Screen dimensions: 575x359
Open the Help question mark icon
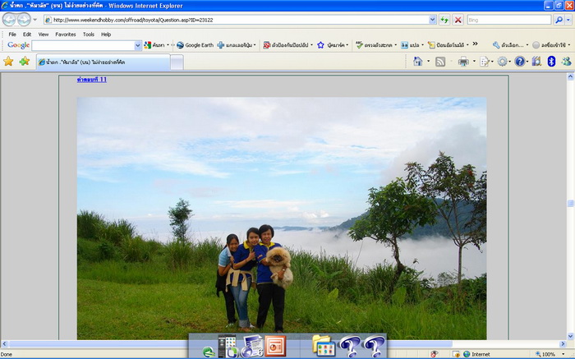point(520,62)
